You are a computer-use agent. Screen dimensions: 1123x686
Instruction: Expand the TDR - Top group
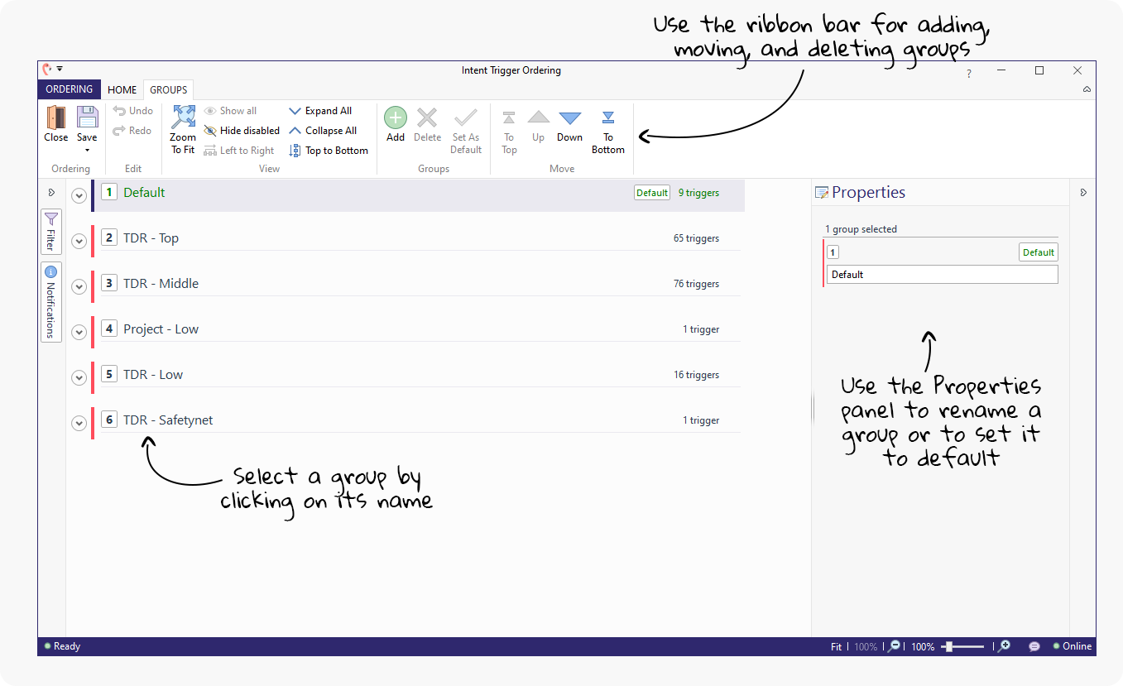(x=79, y=241)
